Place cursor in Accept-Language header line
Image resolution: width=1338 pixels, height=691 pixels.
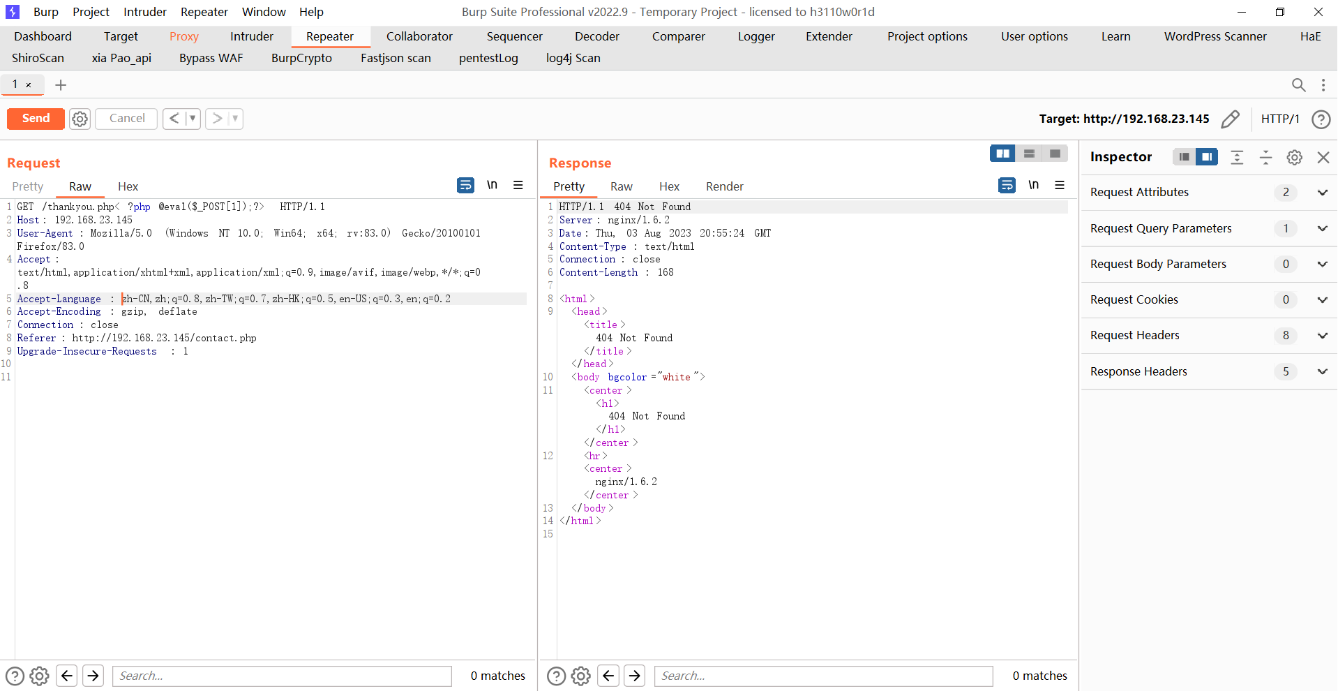click(271, 299)
